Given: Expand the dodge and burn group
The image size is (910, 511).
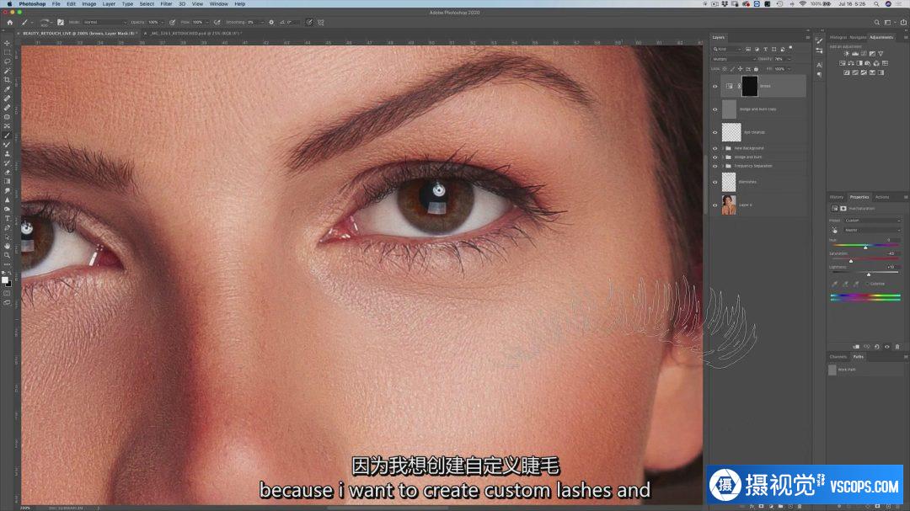Looking at the screenshot, I should (723, 157).
